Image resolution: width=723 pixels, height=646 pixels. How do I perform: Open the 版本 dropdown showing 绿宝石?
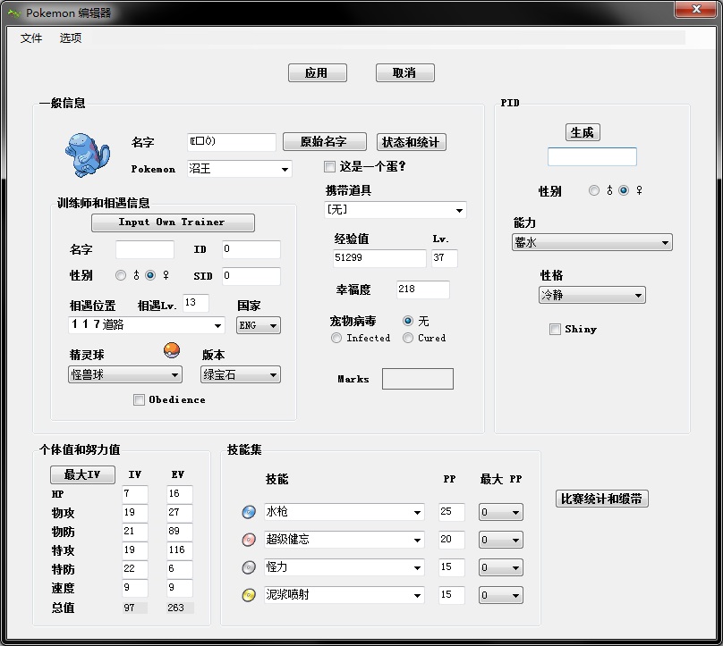(240, 374)
